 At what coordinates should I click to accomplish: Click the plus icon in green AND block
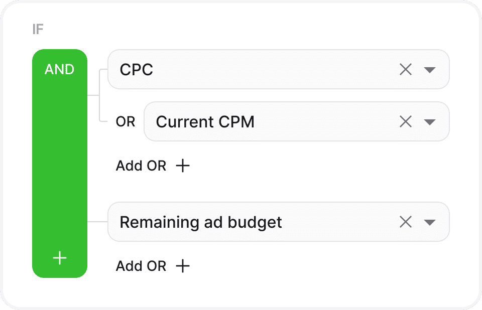pos(60,258)
